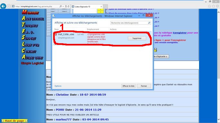The height and width of the screenshot is (123, 220).
Task: Minimize the Internet Explorer browser window
Action: point(206,2)
